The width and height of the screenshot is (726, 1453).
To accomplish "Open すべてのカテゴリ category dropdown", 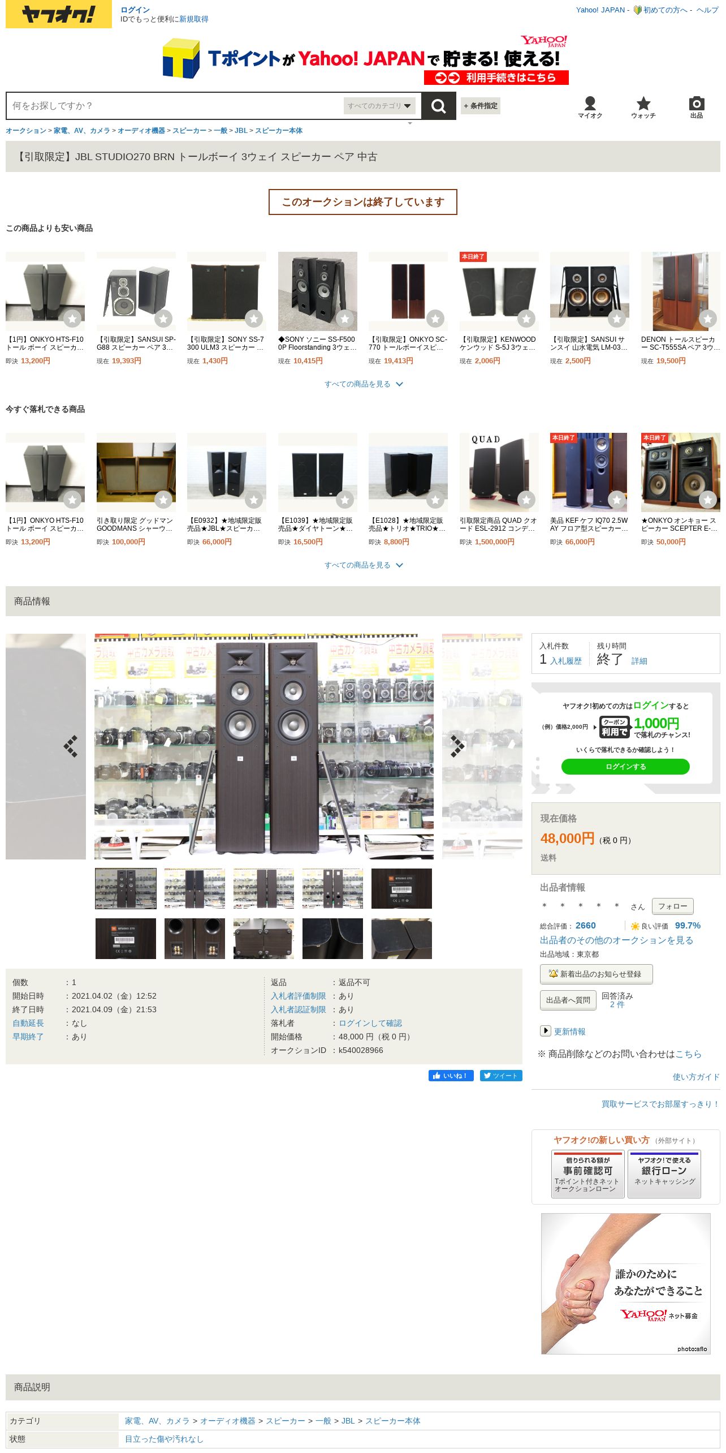I will 379,106.
